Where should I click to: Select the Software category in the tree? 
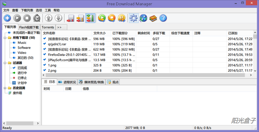pyautogui.click(x=24, y=48)
